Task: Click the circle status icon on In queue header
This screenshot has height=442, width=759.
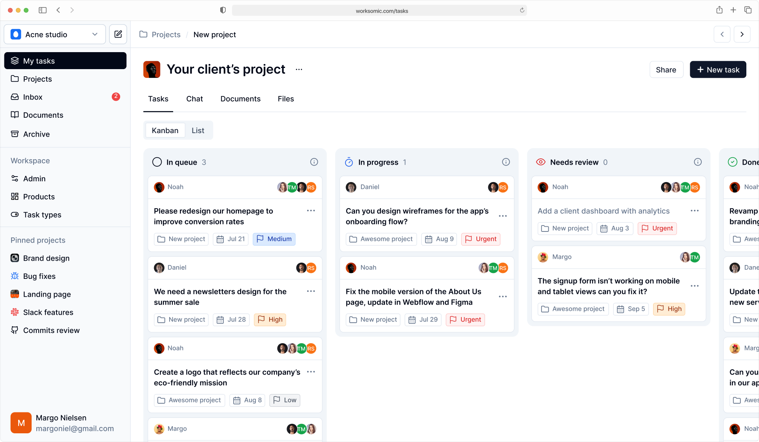Action: click(157, 162)
